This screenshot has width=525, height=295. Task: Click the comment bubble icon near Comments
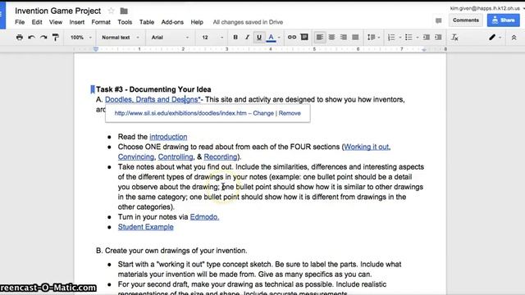click(439, 20)
